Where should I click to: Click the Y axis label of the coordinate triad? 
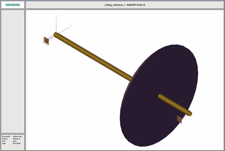click(71, 26)
